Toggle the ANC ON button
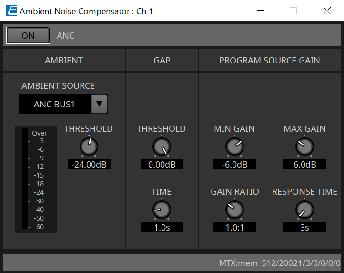The image size is (344, 273). [28, 36]
